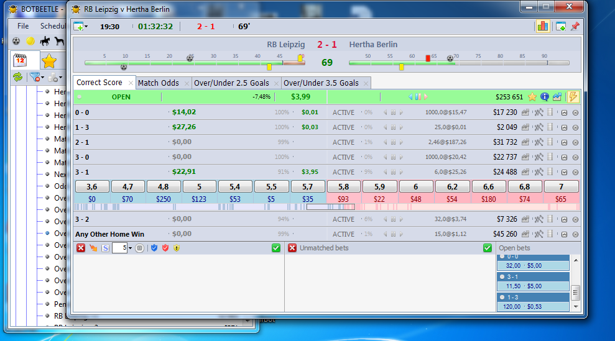
Task: Click the blue left arrow in market header
Action: [410, 97]
